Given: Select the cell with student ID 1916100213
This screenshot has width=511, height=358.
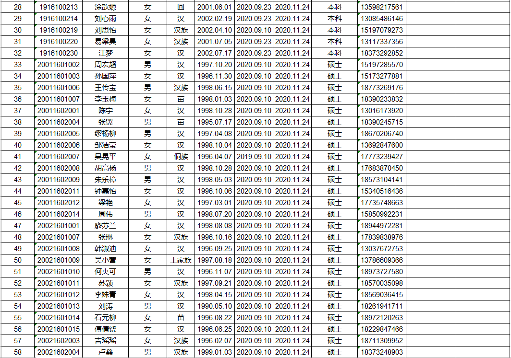Looking at the screenshot, I should (59, 7).
